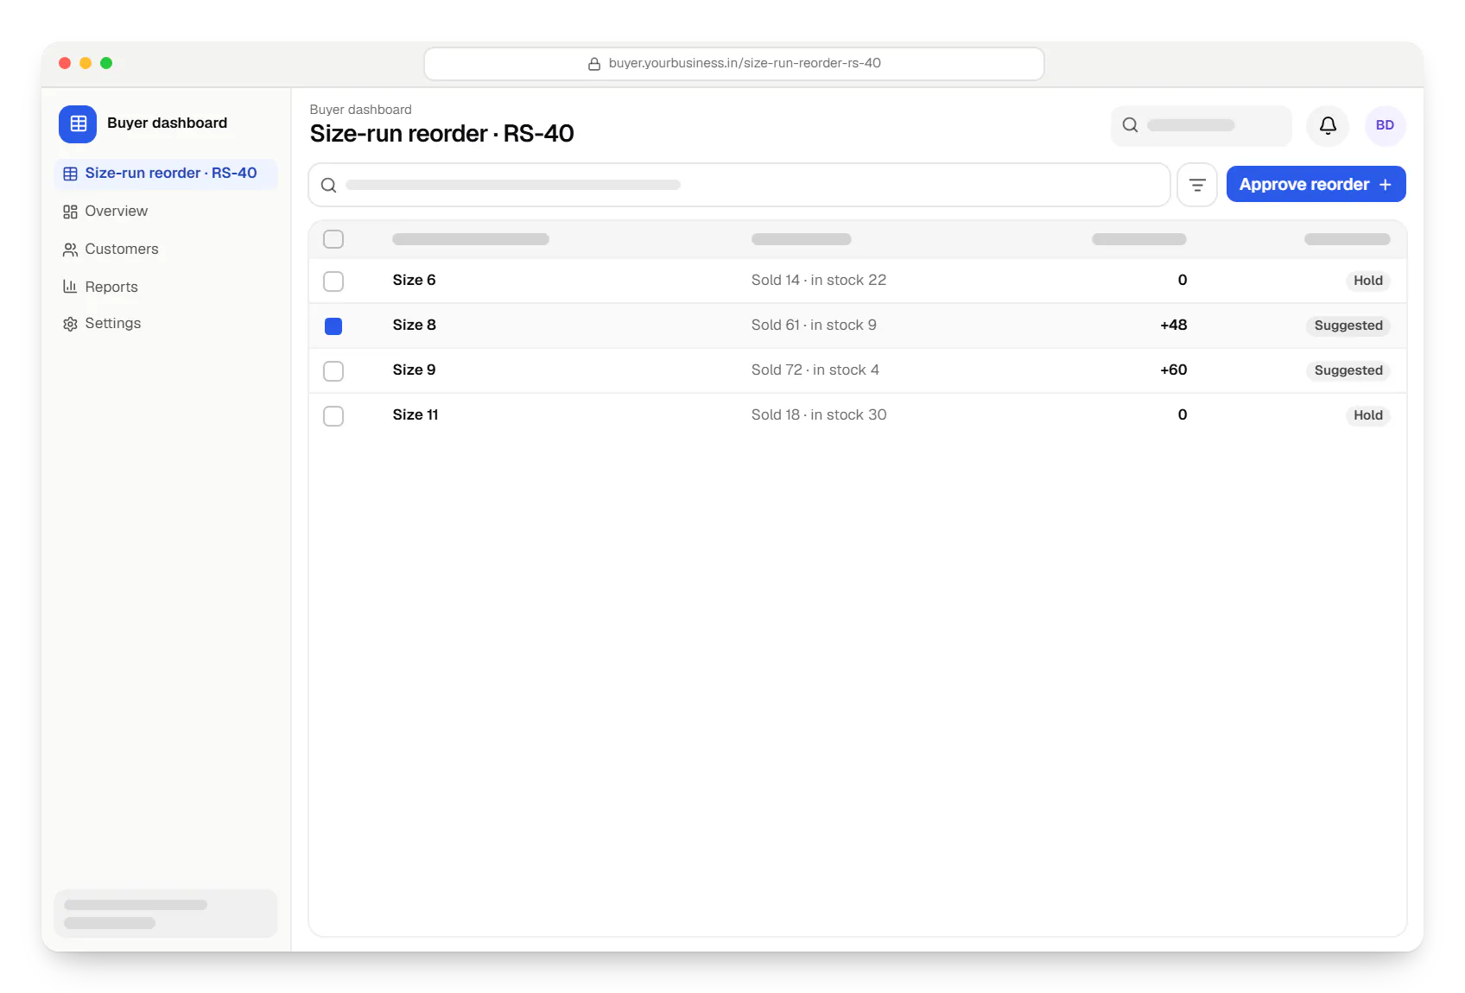Focus the table search field
Viewport: 1465px width, 993px height.
click(739, 185)
